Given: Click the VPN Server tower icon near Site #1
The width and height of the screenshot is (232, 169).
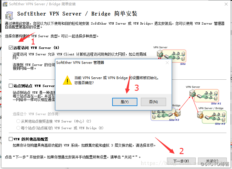Looking at the screenshot, I should click(x=192, y=94).
